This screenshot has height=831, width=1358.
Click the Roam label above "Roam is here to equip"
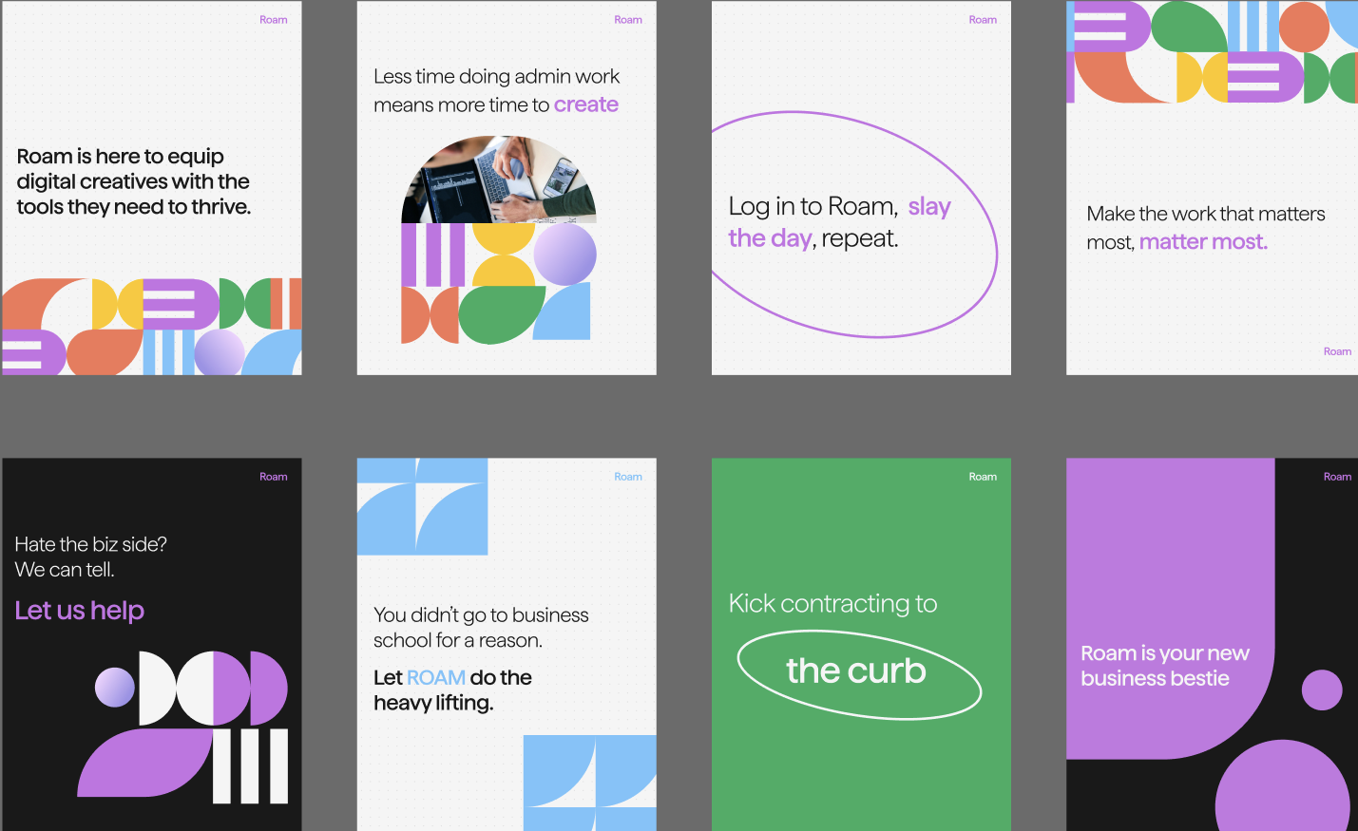coord(274,20)
